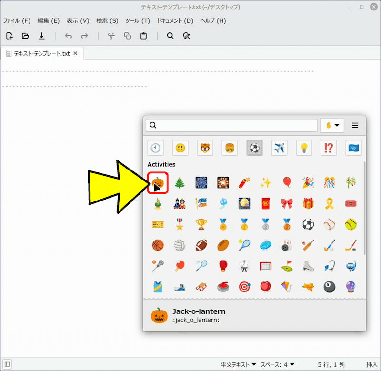
Task: Expand the スペース: 4 tab width dropdown
Action: point(278,364)
